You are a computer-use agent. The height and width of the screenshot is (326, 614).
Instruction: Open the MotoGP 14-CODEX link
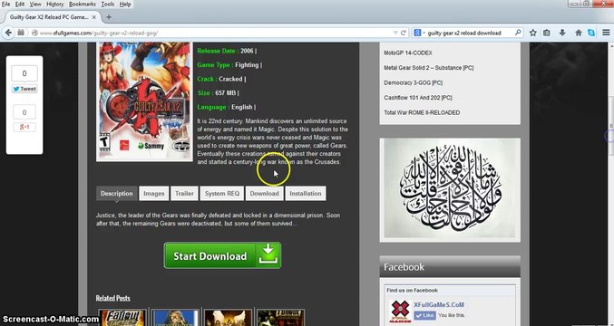click(x=408, y=53)
